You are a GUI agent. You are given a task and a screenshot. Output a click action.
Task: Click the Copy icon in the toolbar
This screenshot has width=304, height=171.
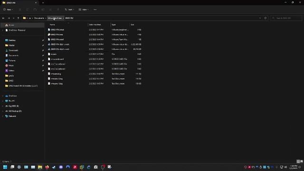28,9
